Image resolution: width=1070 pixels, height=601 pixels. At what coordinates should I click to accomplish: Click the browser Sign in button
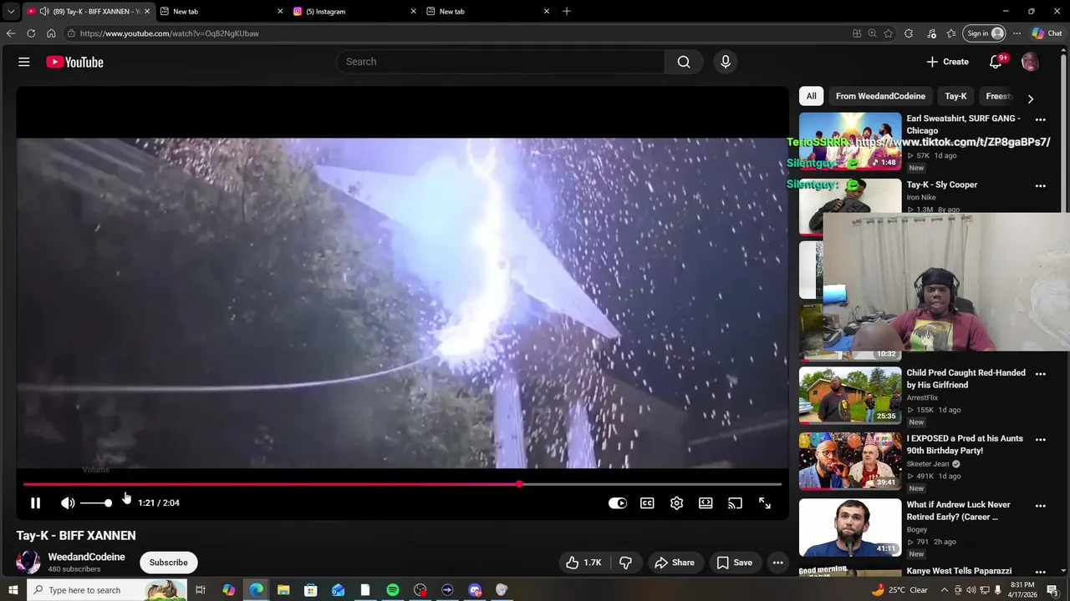click(x=982, y=33)
